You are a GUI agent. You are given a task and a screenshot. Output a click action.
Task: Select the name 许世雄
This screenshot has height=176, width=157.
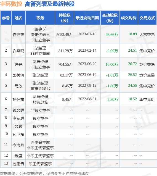point(18,35)
